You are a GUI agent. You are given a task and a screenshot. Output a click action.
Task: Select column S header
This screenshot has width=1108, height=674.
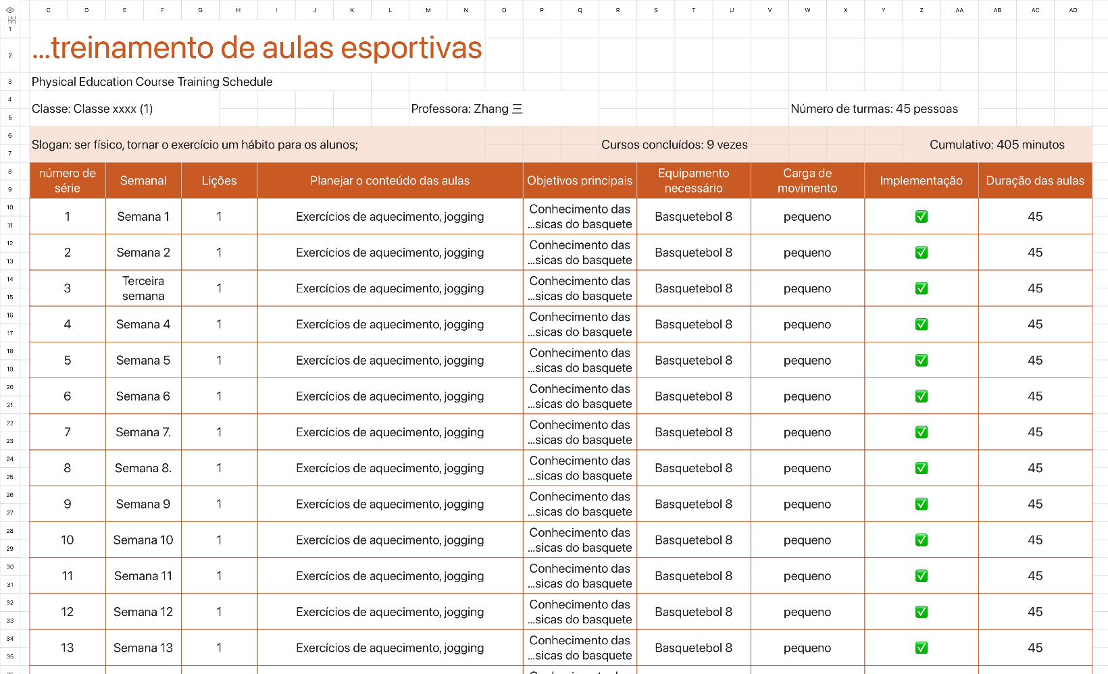(656, 10)
